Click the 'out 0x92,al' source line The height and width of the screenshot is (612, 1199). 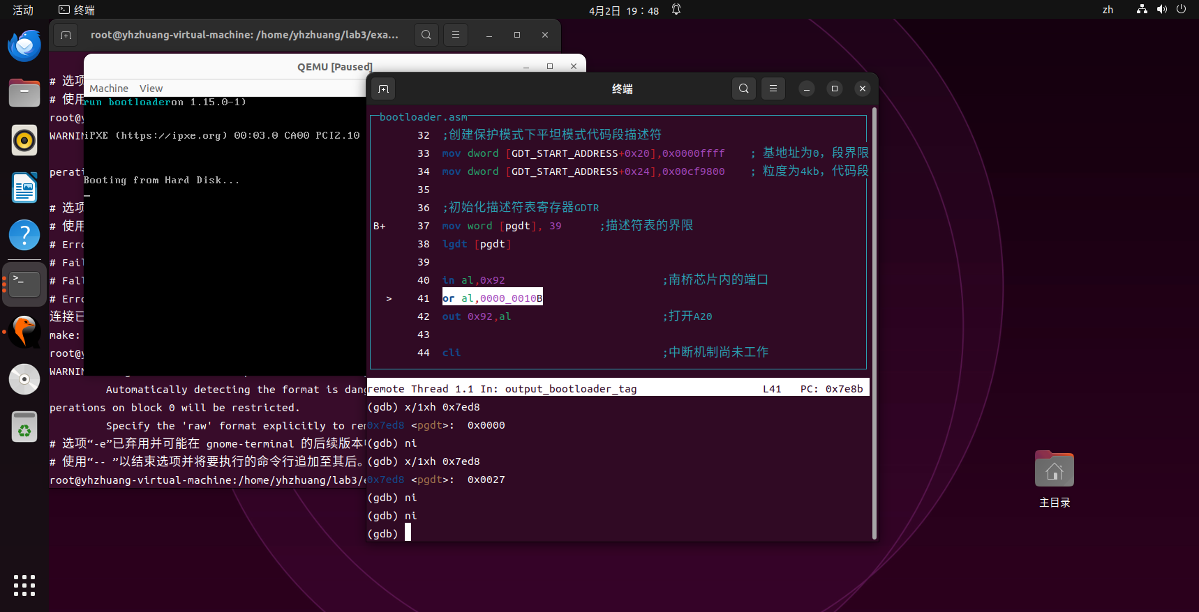point(477,316)
